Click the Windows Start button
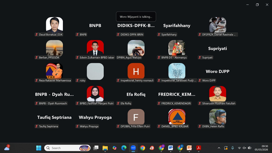The image size is (272, 153). tap(38, 148)
